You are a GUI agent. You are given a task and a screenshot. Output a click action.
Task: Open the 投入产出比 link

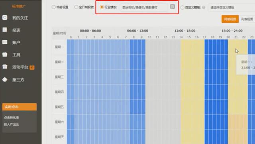[12, 124]
